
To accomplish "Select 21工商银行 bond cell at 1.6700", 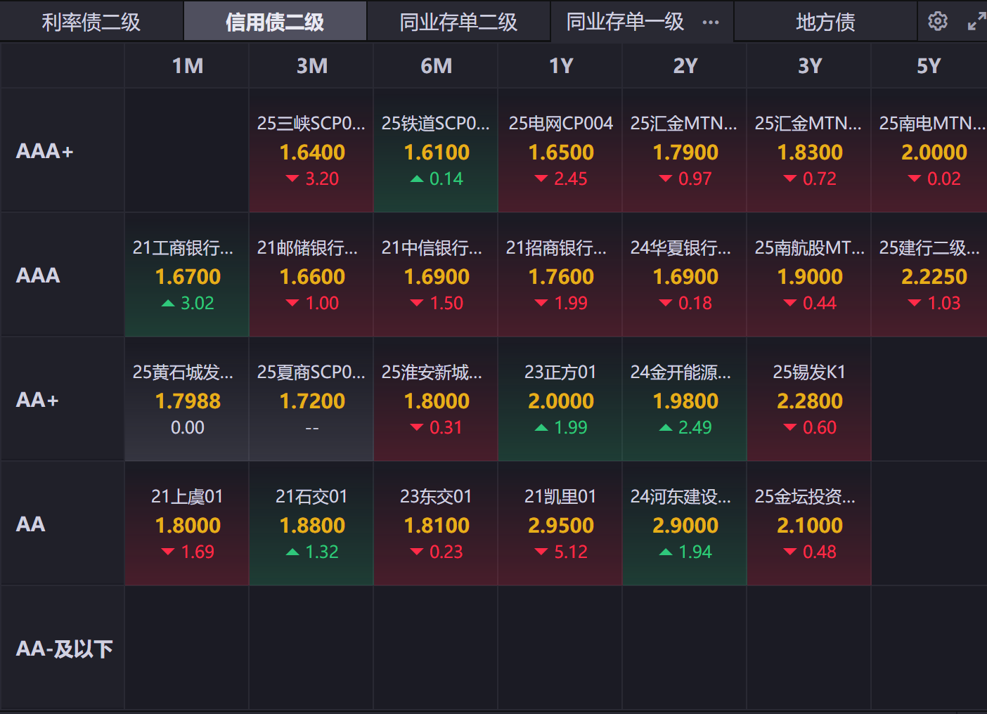I will point(187,275).
